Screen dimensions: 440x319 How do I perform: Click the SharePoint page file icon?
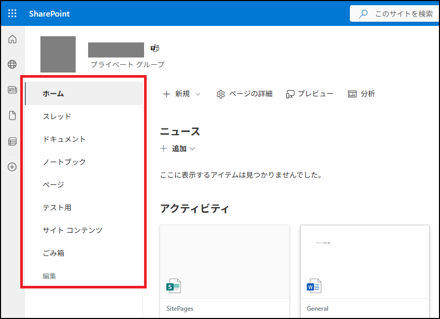pos(174,286)
